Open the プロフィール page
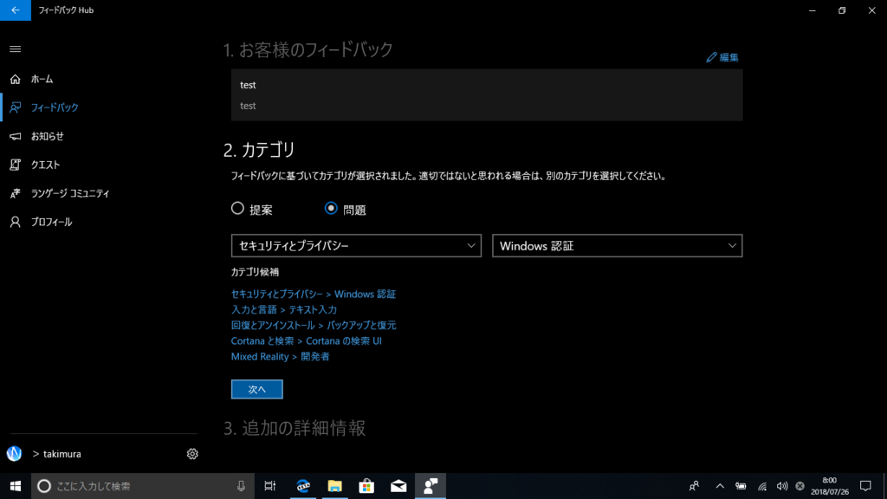Screen dimensions: 887x499 click(x=51, y=222)
